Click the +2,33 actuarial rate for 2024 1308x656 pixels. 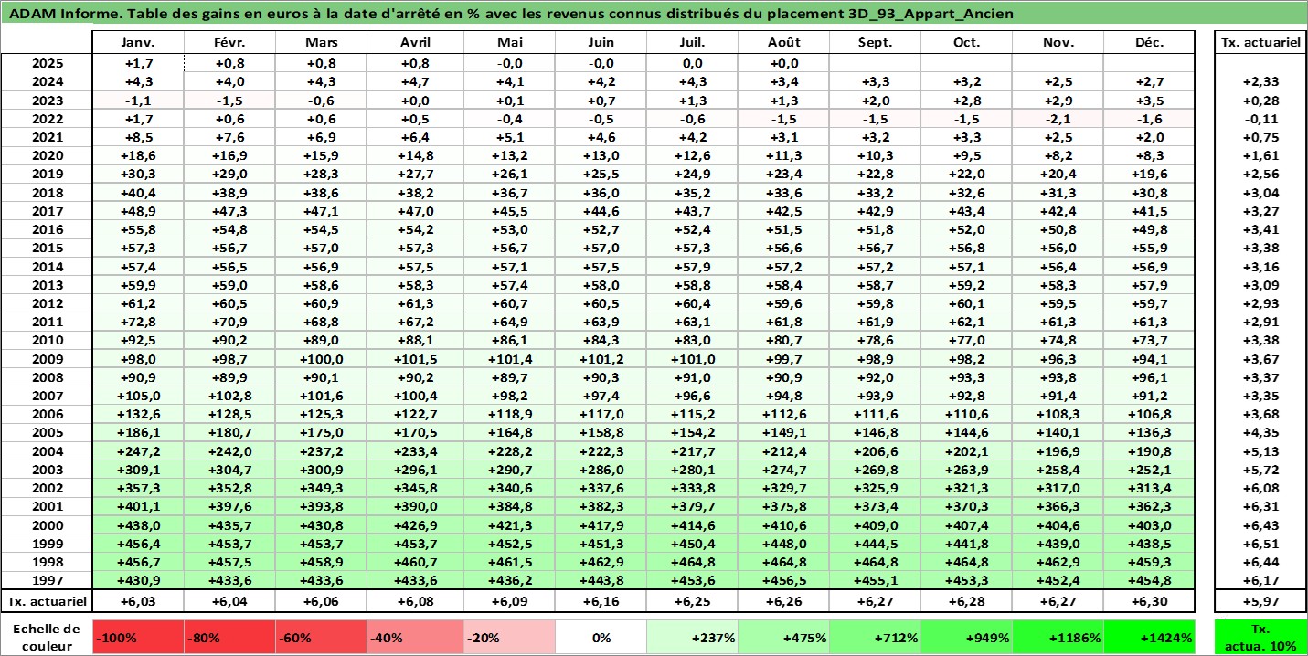point(1260,82)
